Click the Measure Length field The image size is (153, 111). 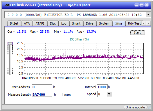42,95
